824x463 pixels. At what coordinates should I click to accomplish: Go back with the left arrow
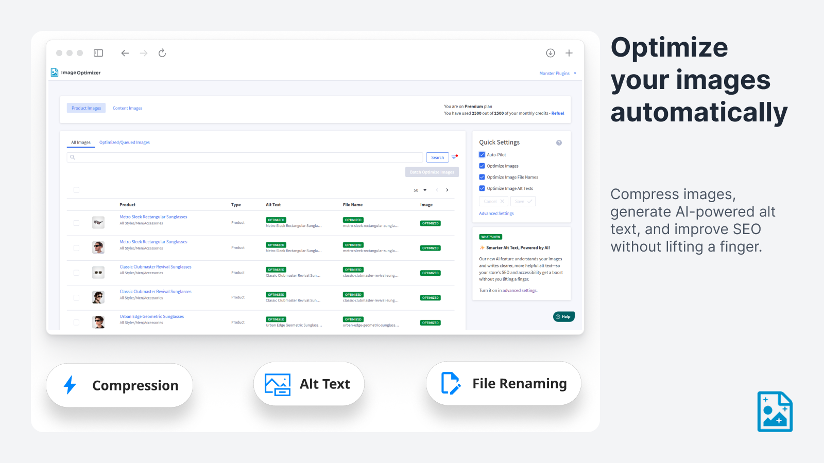click(125, 53)
